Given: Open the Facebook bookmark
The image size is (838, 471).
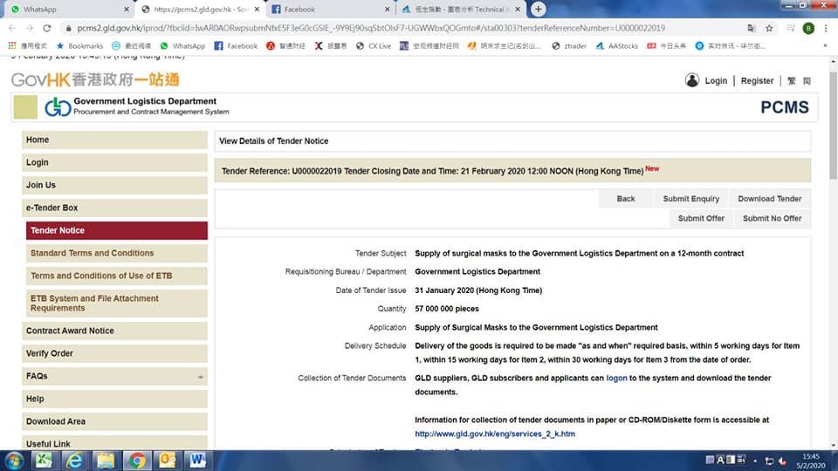Looking at the screenshot, I should pyautogui.click(x=236, y=46).
